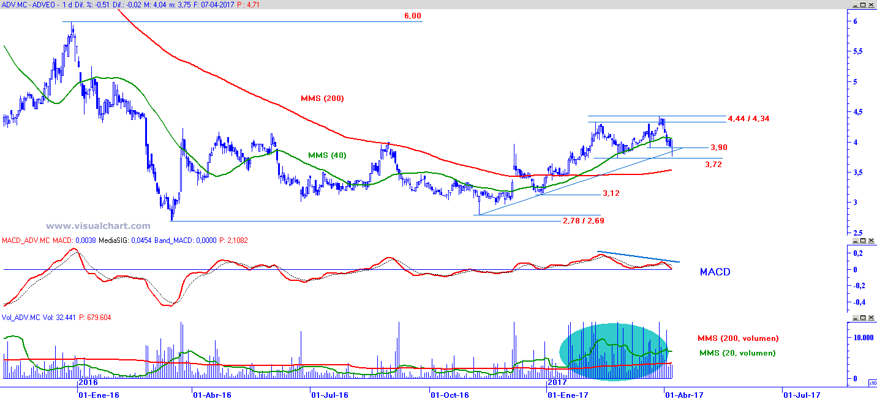
Task: Click the MMS (200) moving average label
Action: point(323,98)
